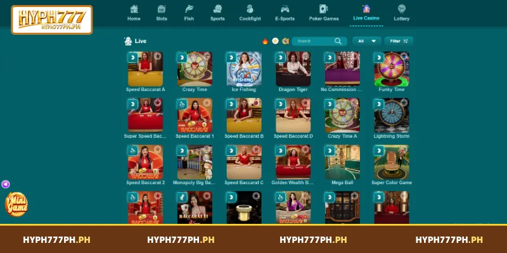
Task: Click the Cockfight rooster icon
Action: click(250, 9)
